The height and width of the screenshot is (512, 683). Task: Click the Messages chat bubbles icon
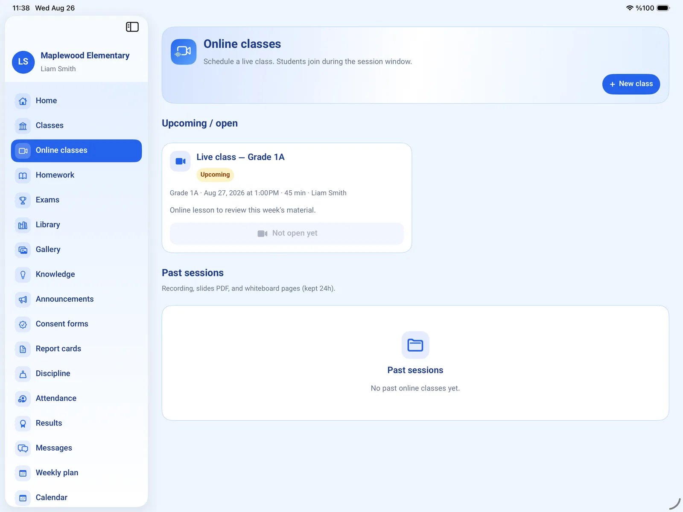[x=23, y=448]
